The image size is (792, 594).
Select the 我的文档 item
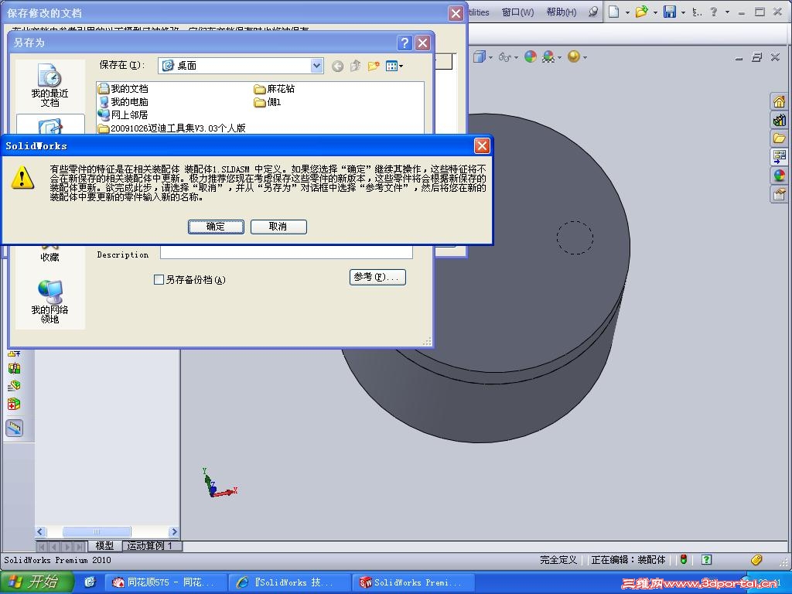(x=124, y=89)
